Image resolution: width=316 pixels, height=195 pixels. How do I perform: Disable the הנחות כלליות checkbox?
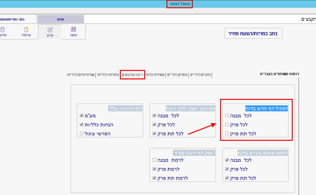point(81,125)
